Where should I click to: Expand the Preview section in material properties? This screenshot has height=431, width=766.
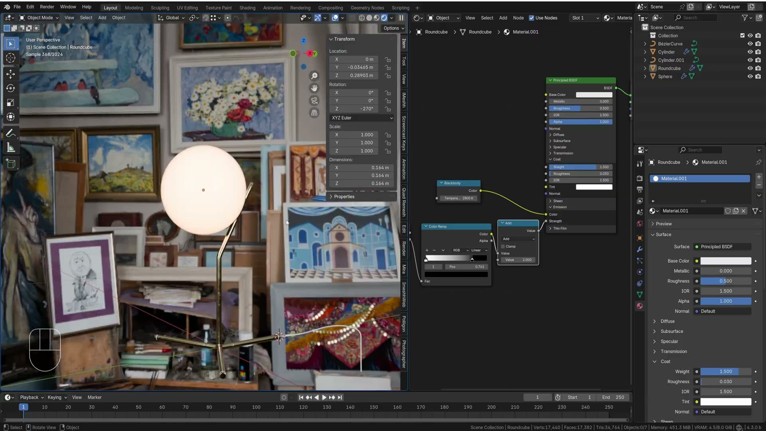pos(663,224)
